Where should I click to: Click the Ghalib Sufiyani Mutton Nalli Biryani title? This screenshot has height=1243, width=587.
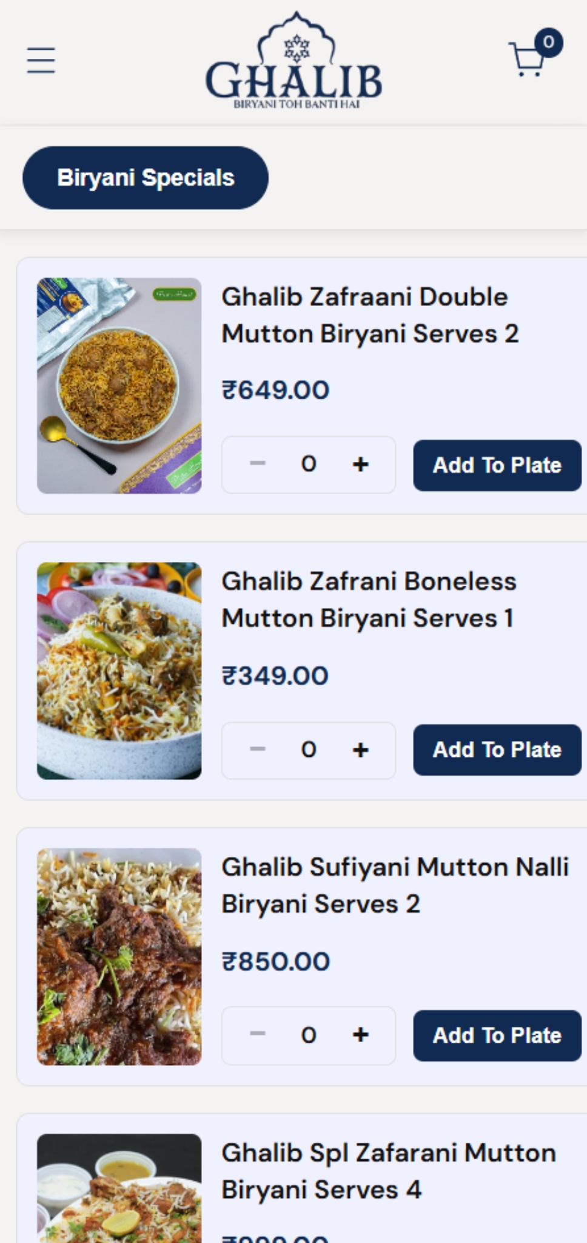pos(395,886)
